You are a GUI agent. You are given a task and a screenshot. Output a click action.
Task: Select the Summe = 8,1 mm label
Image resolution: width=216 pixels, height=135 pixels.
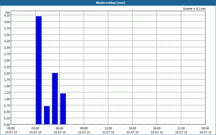point(194,9)
